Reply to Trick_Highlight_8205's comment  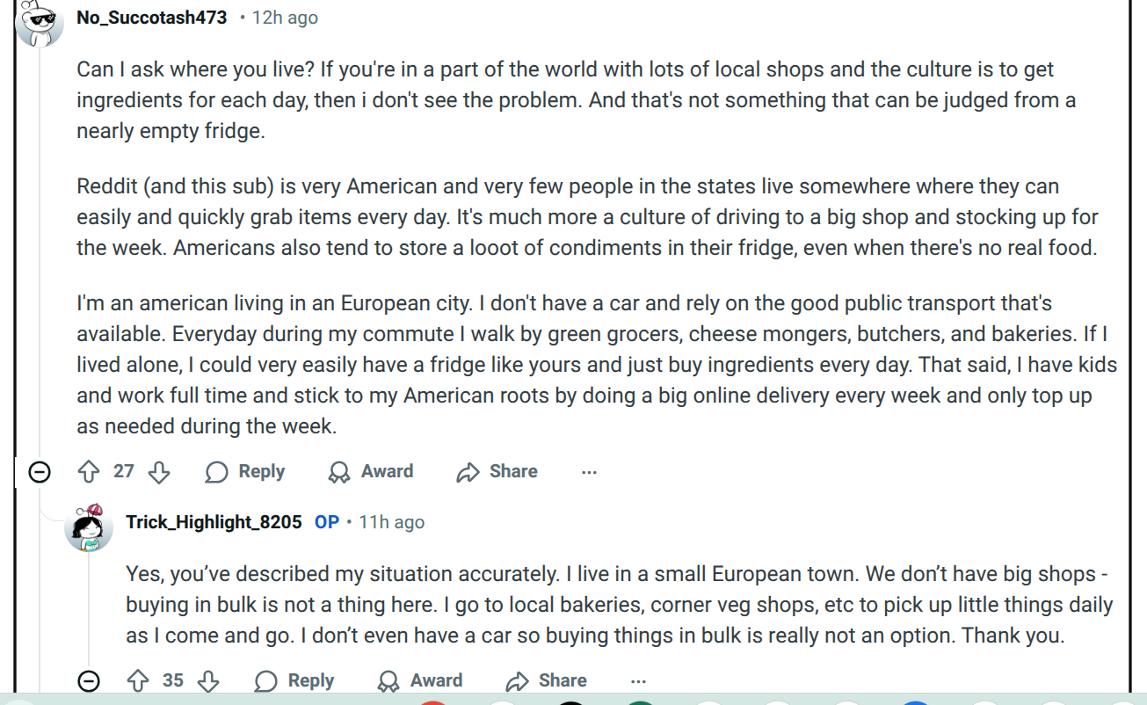click(x=294, y=680)
